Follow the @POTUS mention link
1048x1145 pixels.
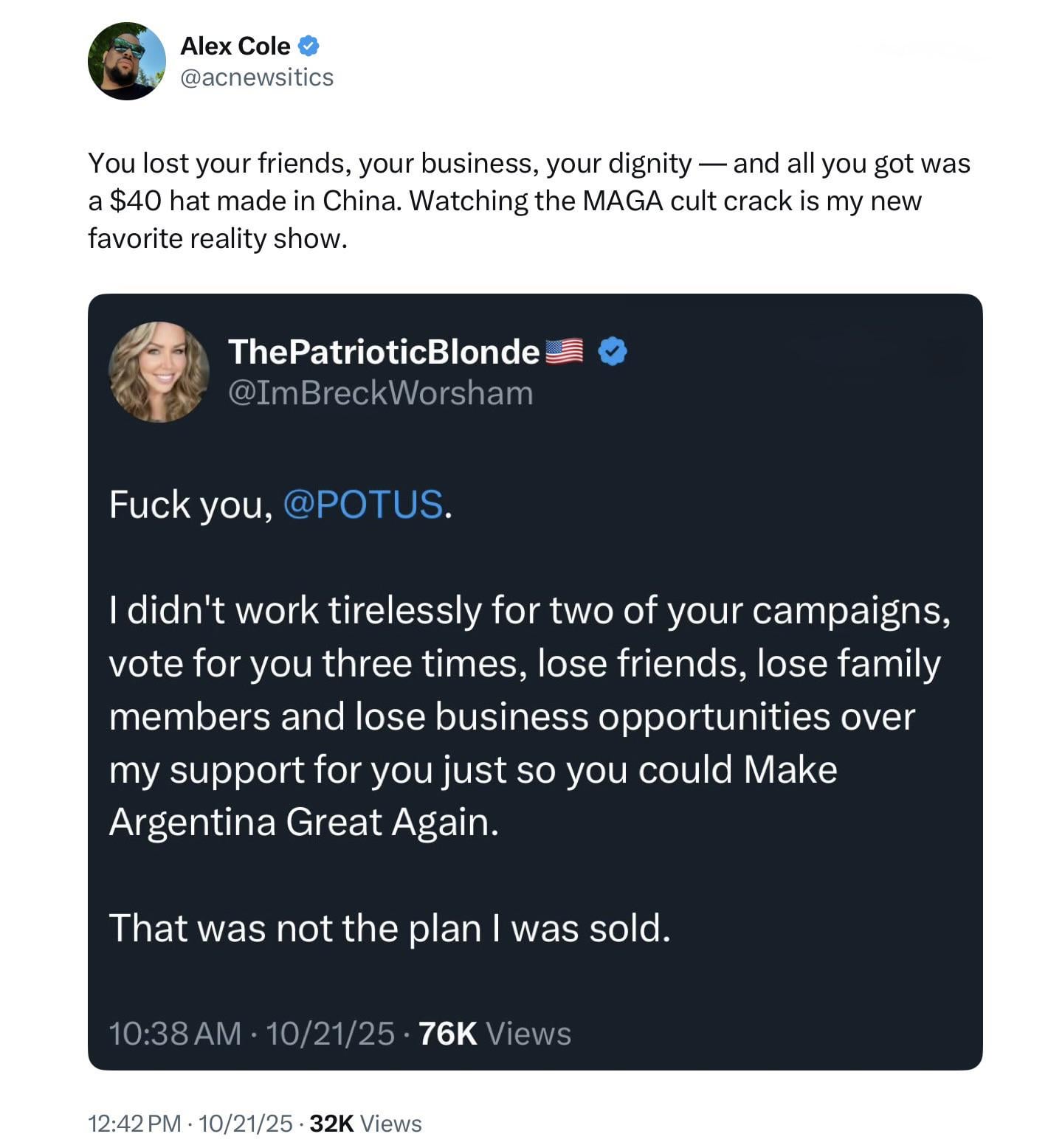(x=362, y=505)
